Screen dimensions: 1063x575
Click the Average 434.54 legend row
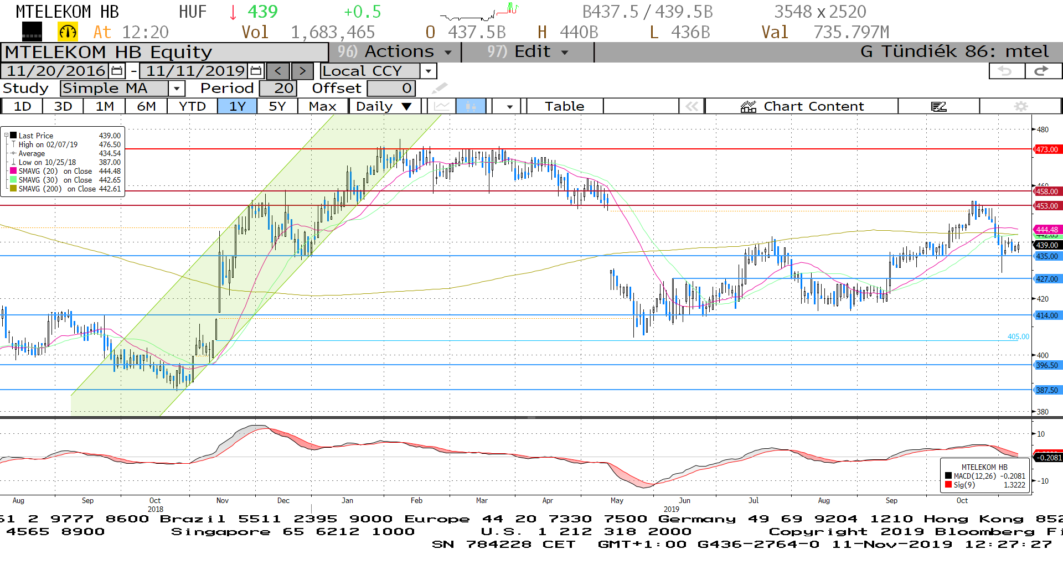66,153
